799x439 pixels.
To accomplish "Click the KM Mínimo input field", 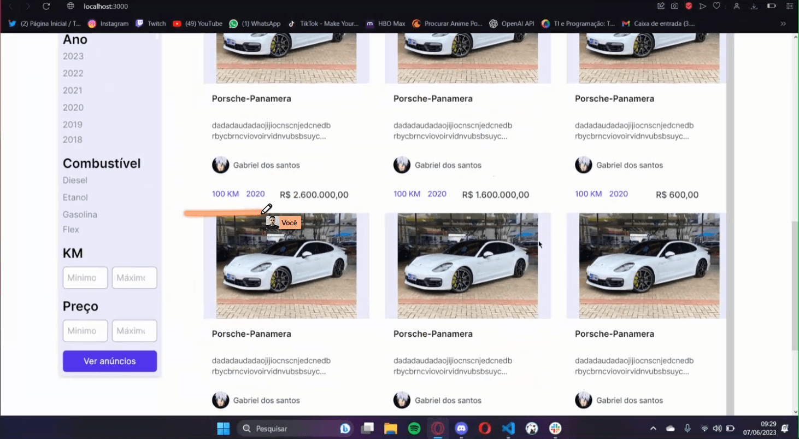I will (x=85, y=278).
